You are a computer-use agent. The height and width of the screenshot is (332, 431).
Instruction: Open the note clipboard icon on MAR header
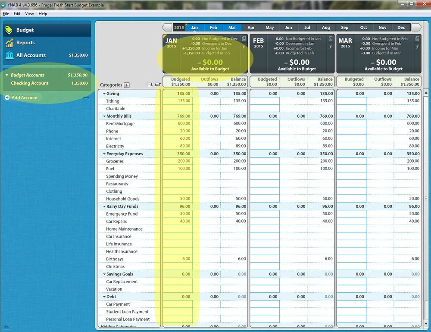[x=416, y=38]
